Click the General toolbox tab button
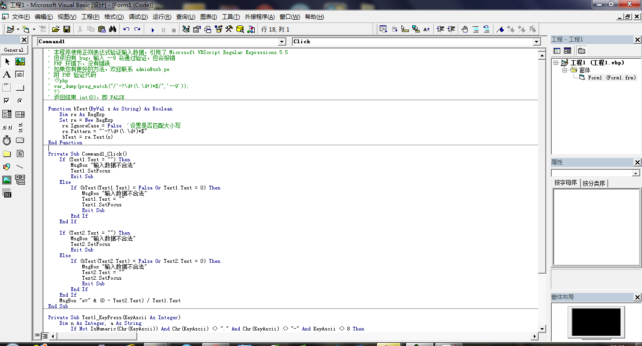Screen dimensions: 642x346 point(14,50)
